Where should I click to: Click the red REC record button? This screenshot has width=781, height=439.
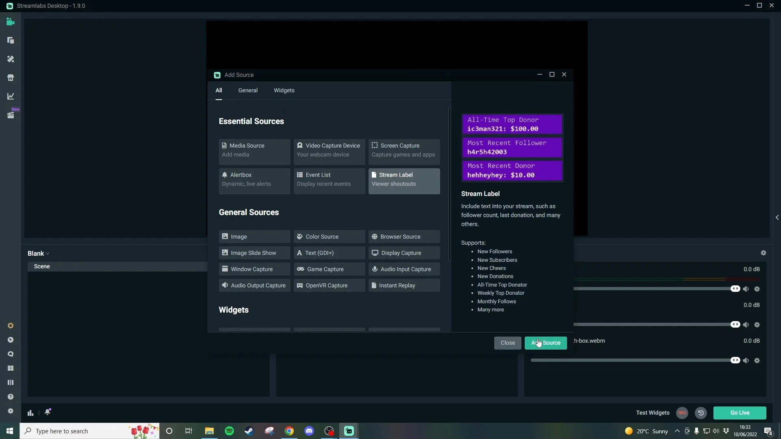pyautogui.click(x=682, y=413)
